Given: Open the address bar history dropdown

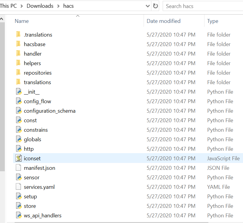Looking at the screenshot, I should pos(148,6).
